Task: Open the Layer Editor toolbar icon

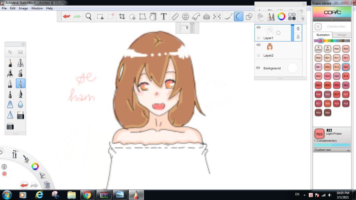Action: point(260,16)
